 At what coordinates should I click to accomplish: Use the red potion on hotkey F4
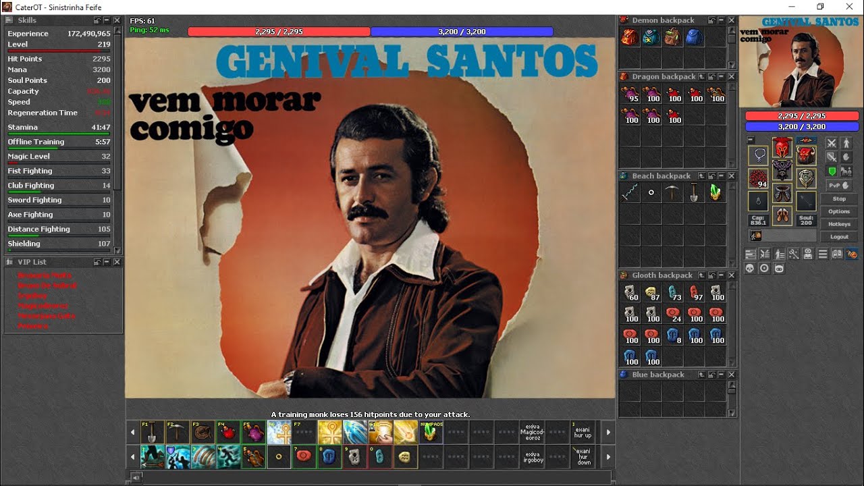[x=228, y=432]
